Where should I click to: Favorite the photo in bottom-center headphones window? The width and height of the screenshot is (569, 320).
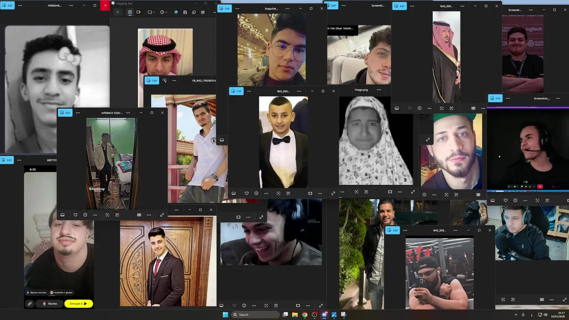coord(234,306)
